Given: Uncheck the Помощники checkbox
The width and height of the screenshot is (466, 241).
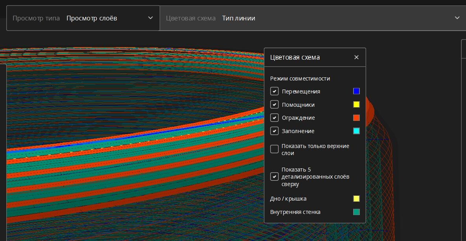Looking at the screenshot, I should [x=274, y=105].
